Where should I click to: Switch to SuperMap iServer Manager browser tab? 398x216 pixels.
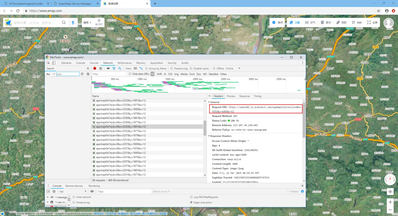(x=75, y=4)
